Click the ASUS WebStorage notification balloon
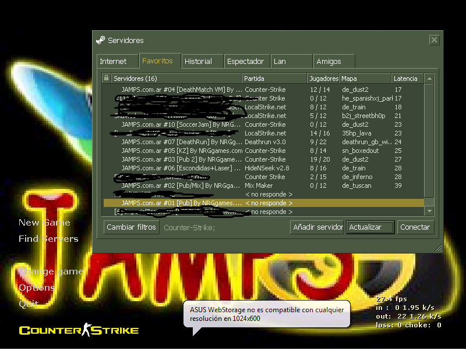Image resolution: width=466 pixels, height=350 pixels. 267,314
